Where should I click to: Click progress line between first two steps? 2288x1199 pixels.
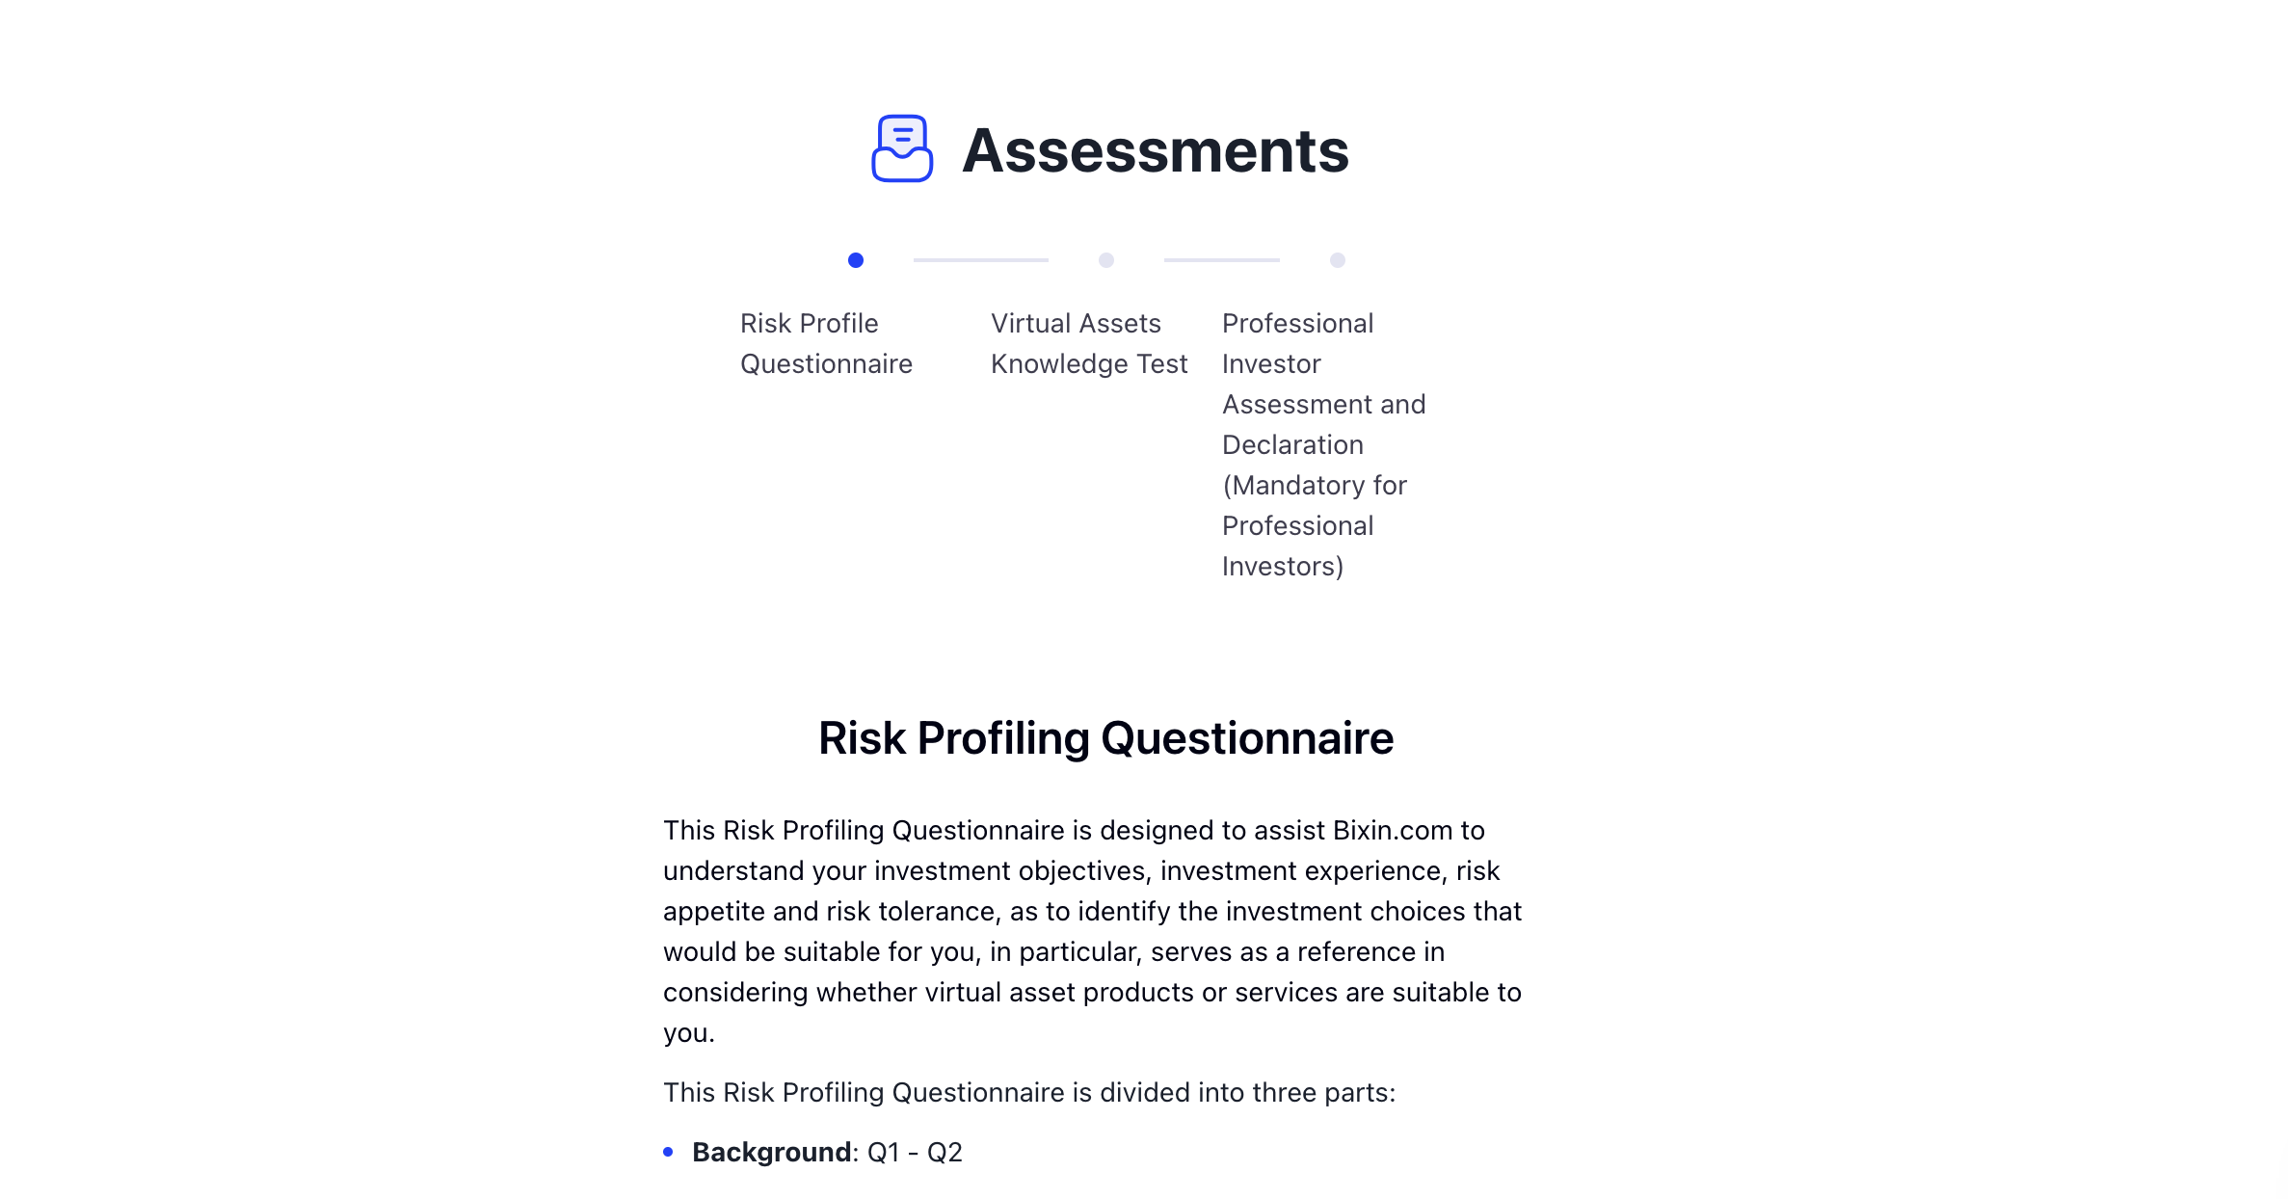pyautogui.click(x=981, y=260)
